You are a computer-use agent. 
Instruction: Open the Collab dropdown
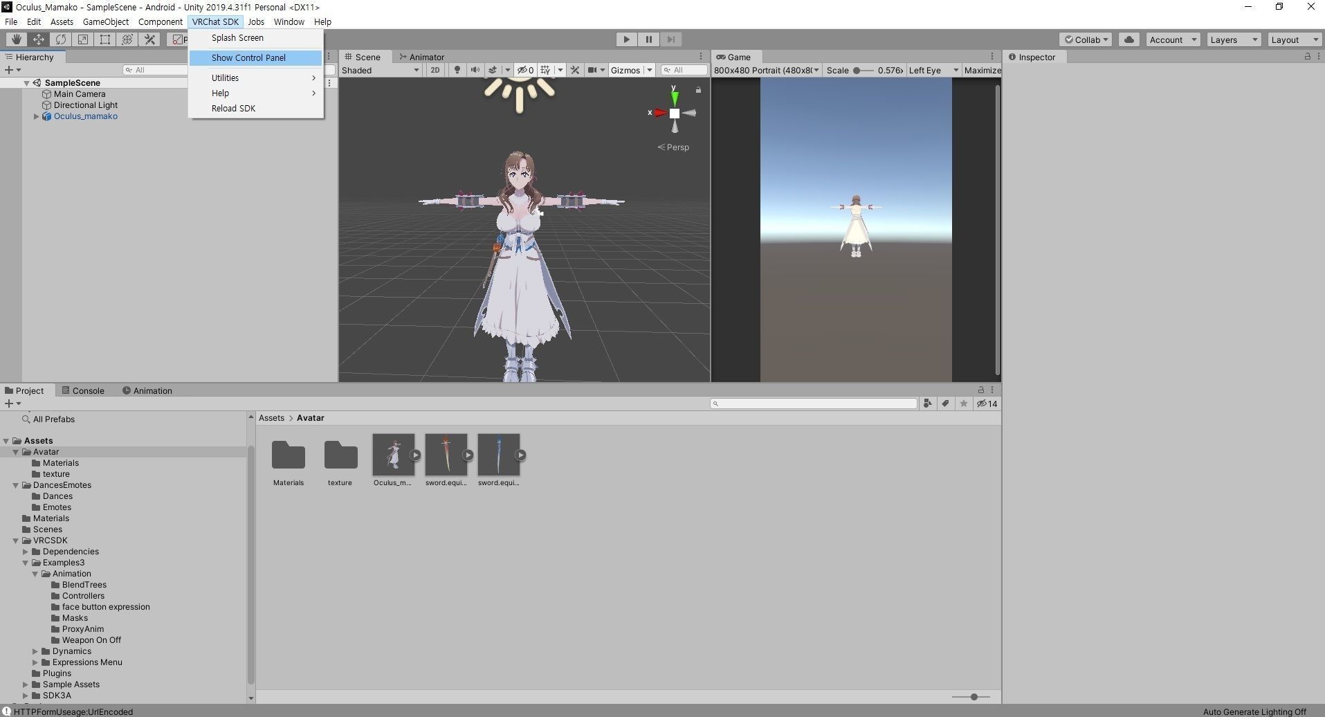[x=1086, y=39]
